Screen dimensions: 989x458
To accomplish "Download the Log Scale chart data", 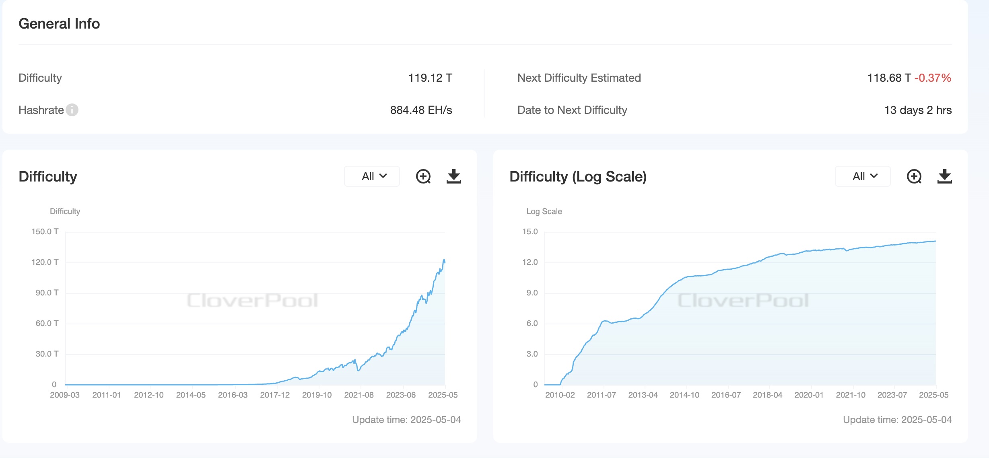I will point(944,176).
